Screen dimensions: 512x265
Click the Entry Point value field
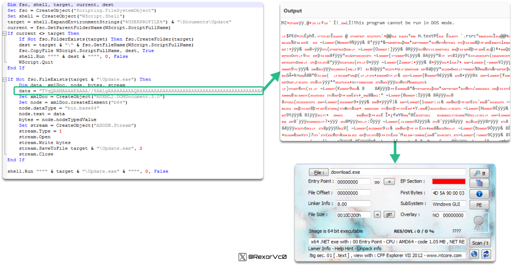(353, 182)
